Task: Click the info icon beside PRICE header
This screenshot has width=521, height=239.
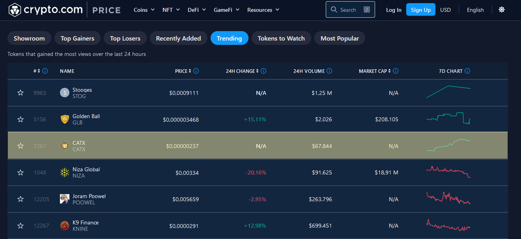Action: (196, 71)
